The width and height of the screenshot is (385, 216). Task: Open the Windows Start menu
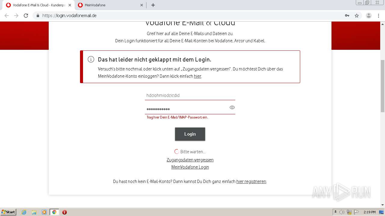[x=8, y=212]
